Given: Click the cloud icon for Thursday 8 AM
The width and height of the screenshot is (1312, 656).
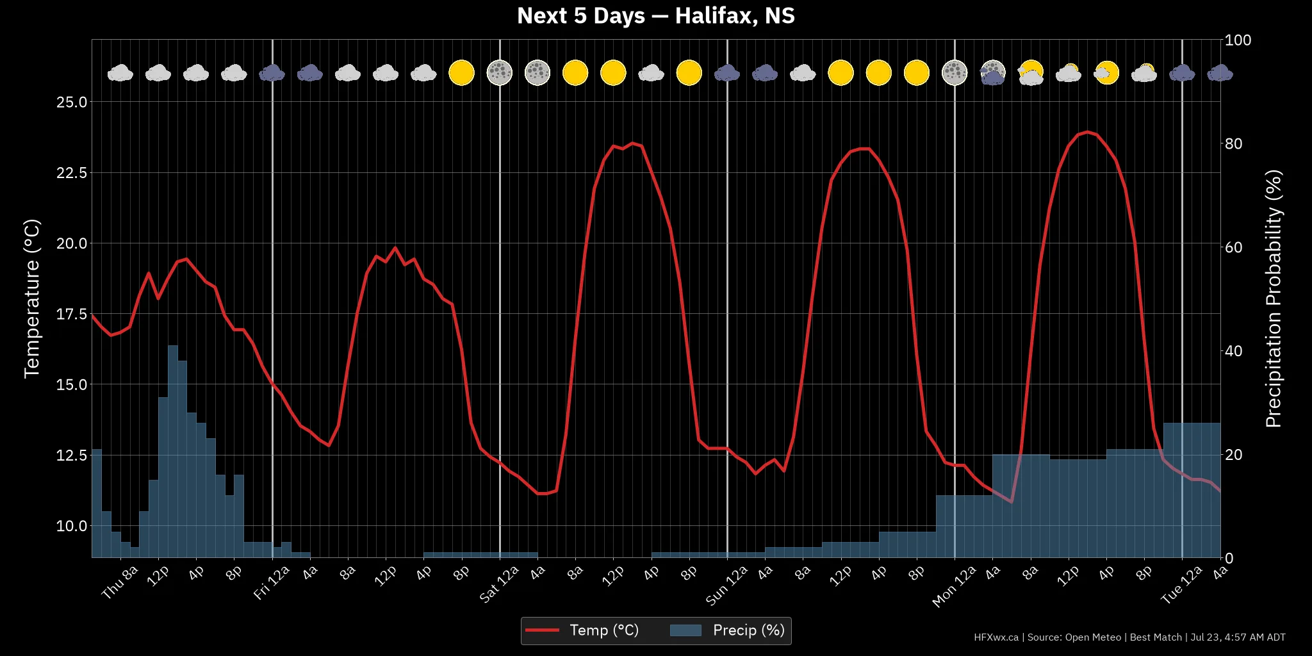Looking at the screenshot, I should coord(120,73).
